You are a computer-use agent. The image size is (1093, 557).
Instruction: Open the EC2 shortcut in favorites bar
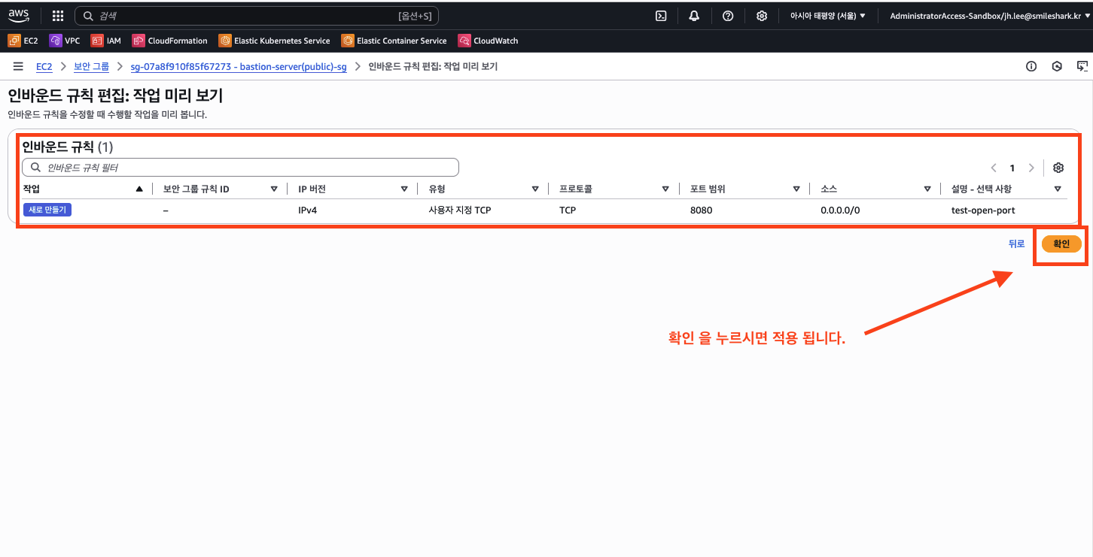click(23, 41)
